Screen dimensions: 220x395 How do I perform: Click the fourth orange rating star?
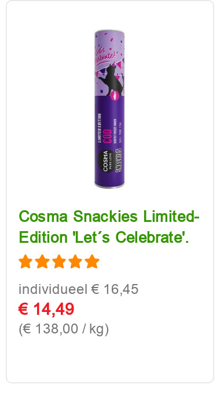75,261
